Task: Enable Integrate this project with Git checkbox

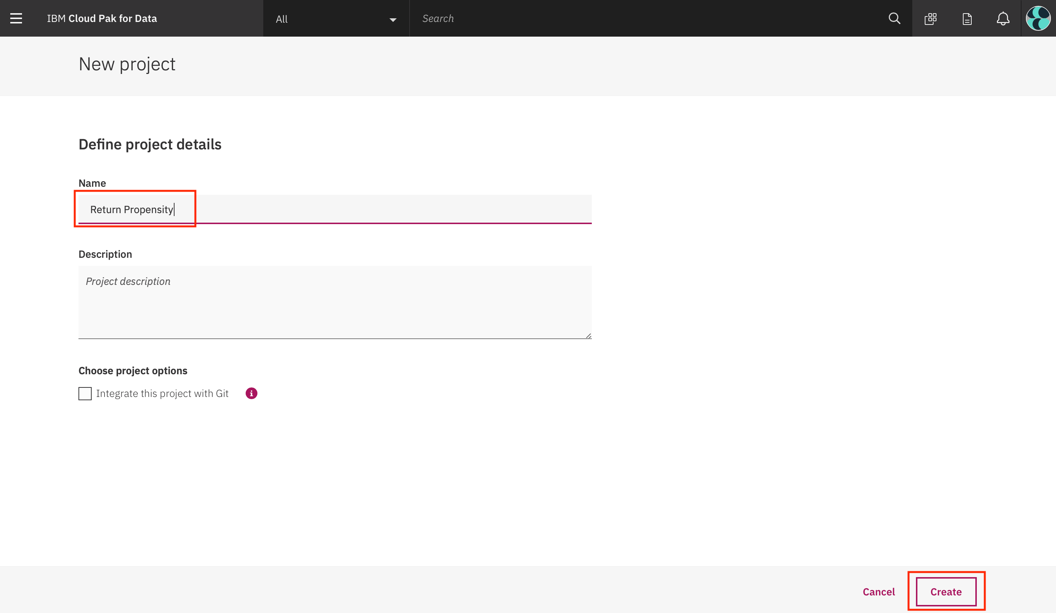Action: point(85,393)
